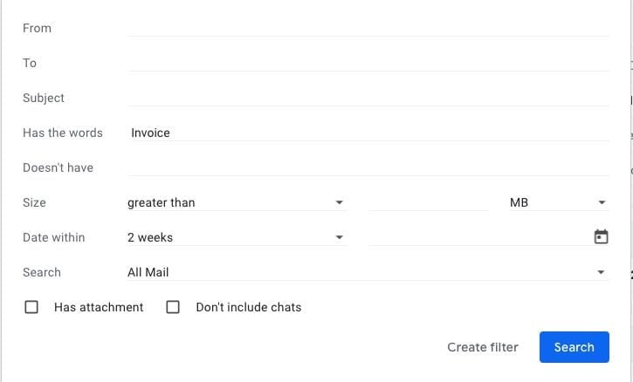
Task: Expand the 2 weeks date range dropdown
Action: [x=237, y=237]
